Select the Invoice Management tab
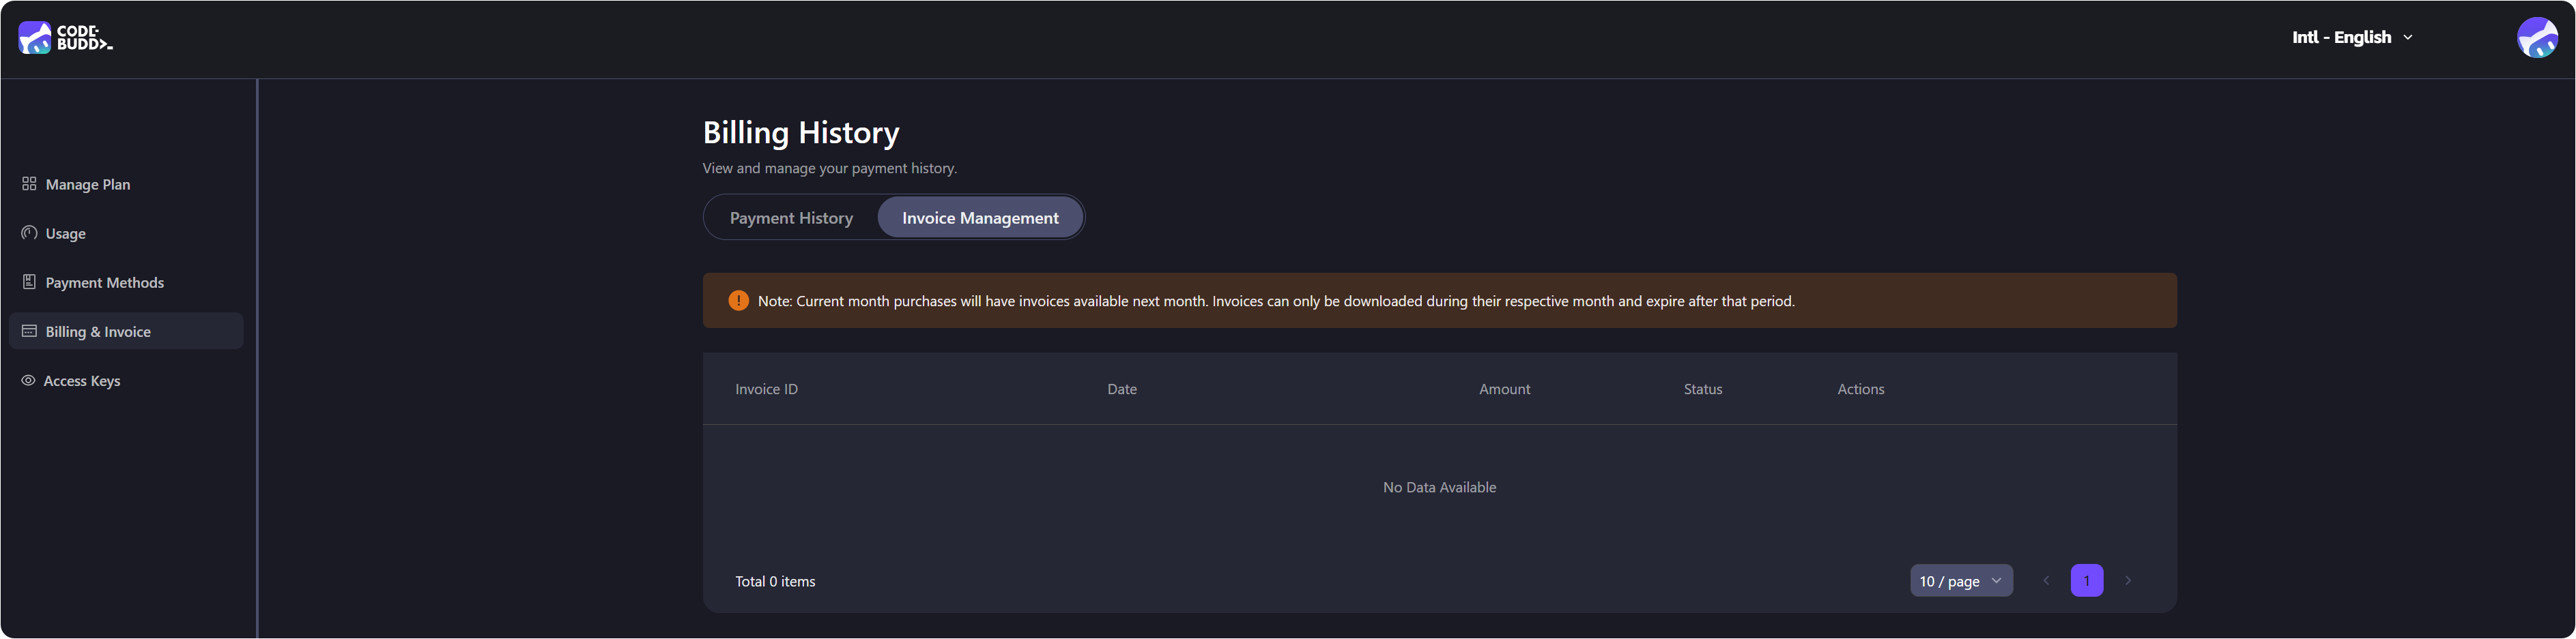This screenshot has width=2576, height=639. click(980, 218)
